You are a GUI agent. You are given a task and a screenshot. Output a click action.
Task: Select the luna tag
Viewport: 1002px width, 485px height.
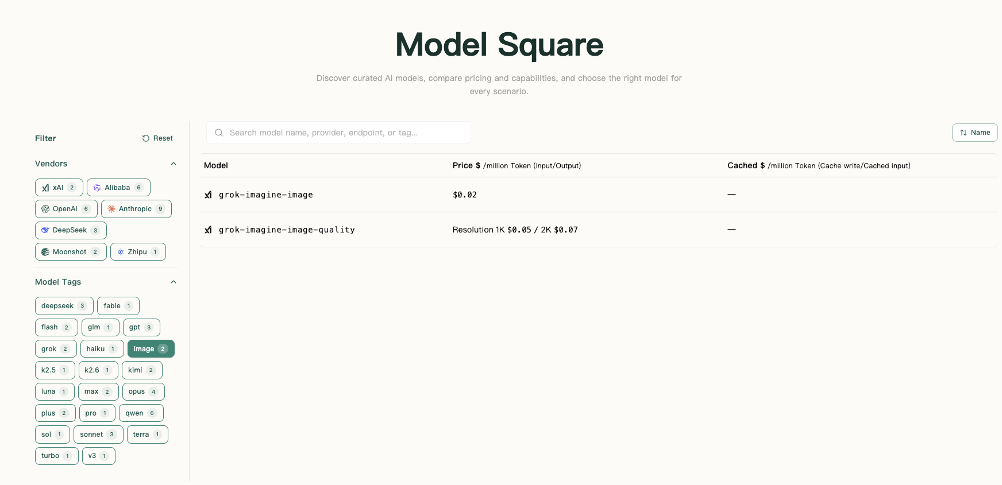click(x=55, y=391)
